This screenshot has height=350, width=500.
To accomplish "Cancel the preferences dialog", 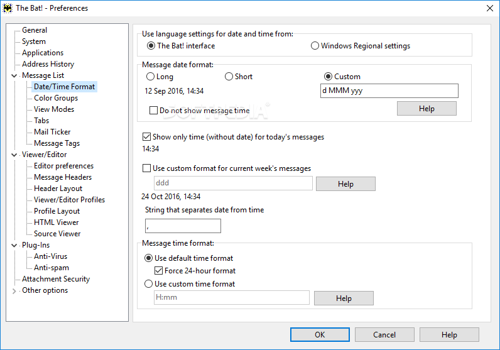I will tap(384, 335).
